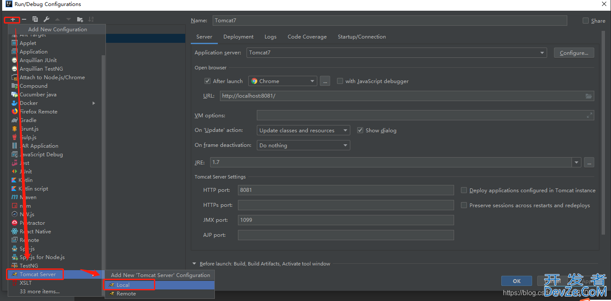
Task: Click the Name field containing Tomcat7
Action: [390, 21]
